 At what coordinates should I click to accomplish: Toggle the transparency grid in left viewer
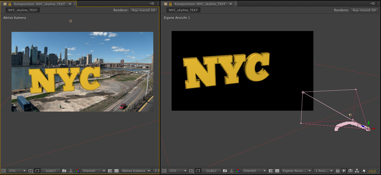(116, 171)
